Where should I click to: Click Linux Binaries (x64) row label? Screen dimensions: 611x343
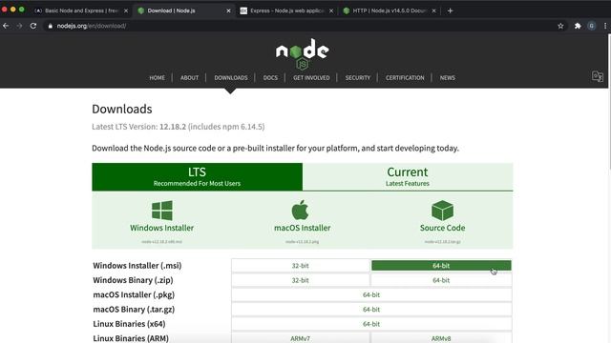(129, 324)
